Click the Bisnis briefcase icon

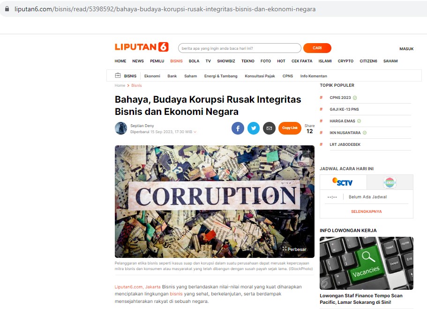[118, 75]
